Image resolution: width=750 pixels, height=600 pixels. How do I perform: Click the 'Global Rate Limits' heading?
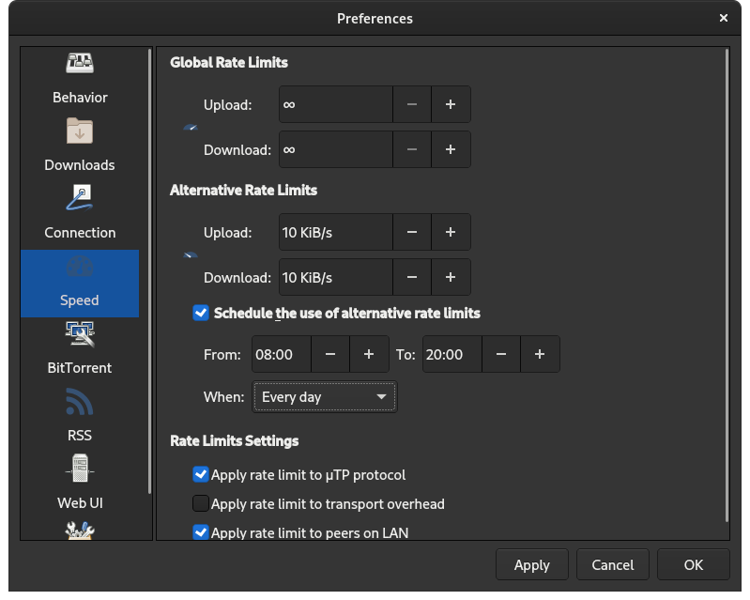tap(229, 63)
